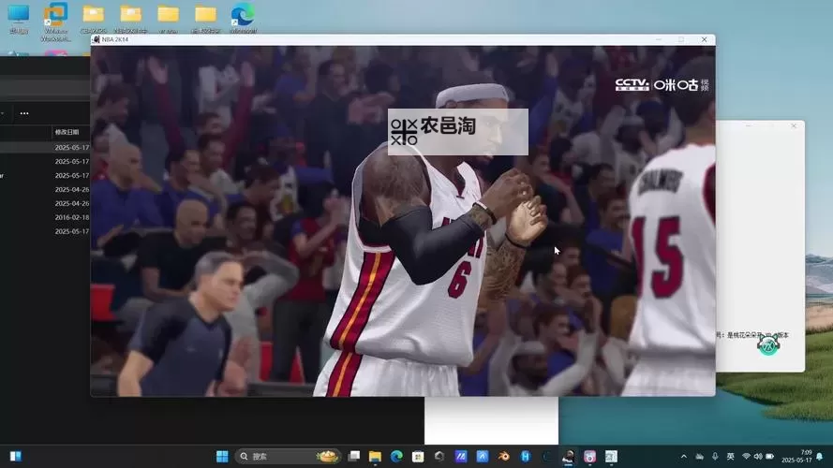
Task: Sort by the 修改日期 column header
Action: (67, 132)
